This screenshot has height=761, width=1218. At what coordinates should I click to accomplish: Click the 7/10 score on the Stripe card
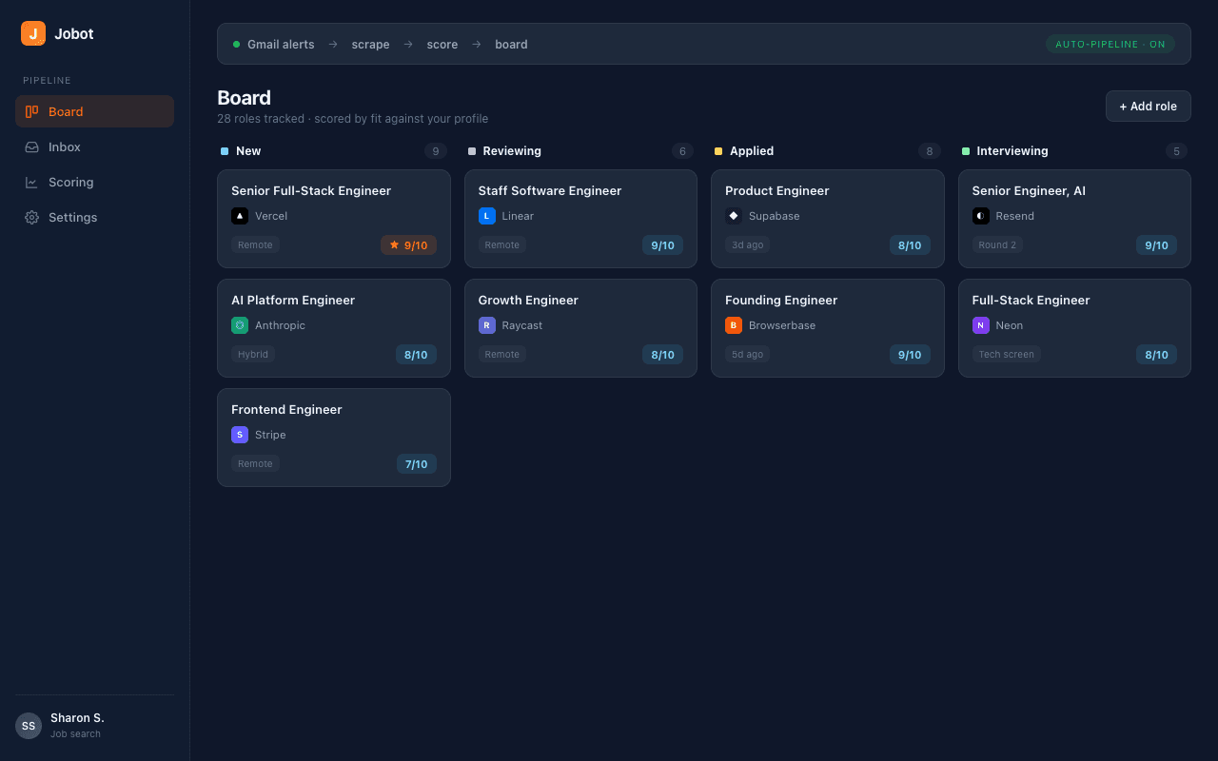coord(417,464)
